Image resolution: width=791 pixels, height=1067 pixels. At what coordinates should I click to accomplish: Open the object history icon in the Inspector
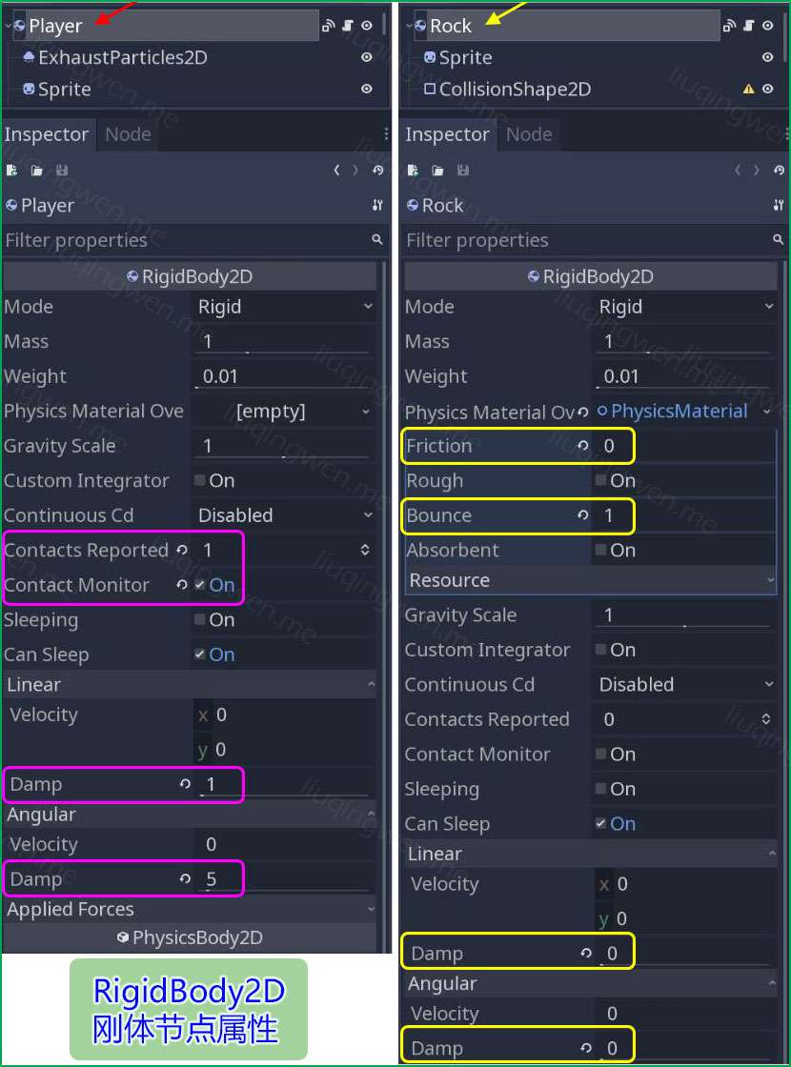click(378, 169)
